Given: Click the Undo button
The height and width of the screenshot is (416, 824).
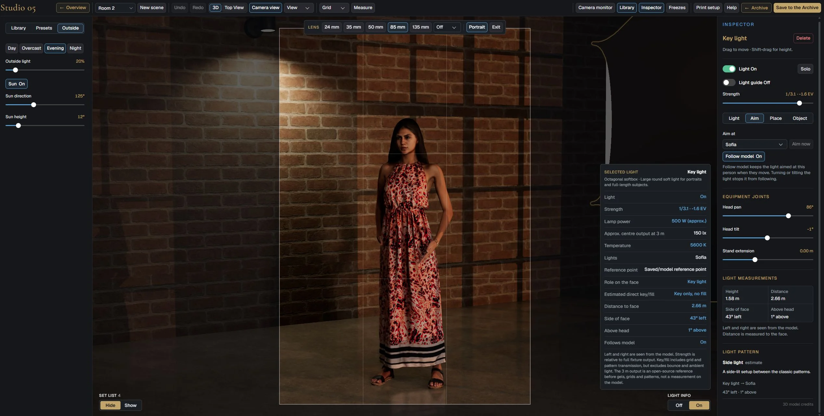Looking at the screenshot, I should 180,8.
